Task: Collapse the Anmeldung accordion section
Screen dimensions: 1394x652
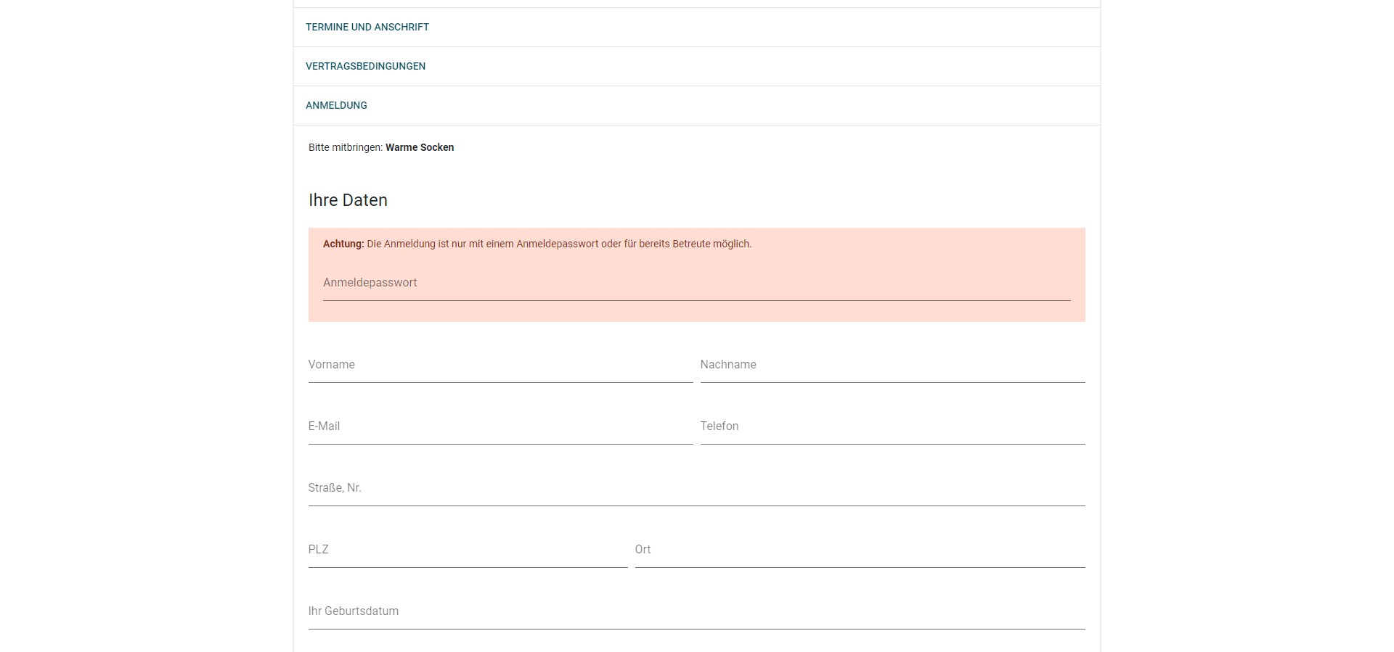Action: (696, 106)
